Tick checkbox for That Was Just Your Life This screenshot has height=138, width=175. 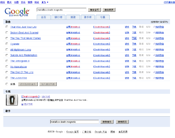pos(7,27)
